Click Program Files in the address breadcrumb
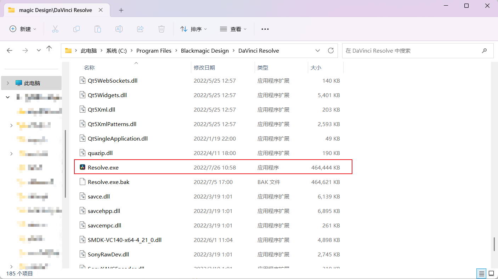498x279 pixels. (x=154, y=51)
